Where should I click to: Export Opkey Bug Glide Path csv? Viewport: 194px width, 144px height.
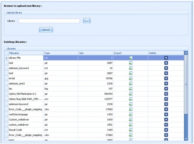131,99
